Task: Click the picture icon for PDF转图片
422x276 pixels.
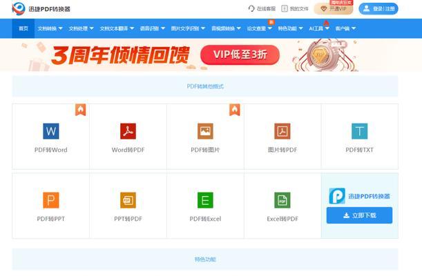Action: 205,131
